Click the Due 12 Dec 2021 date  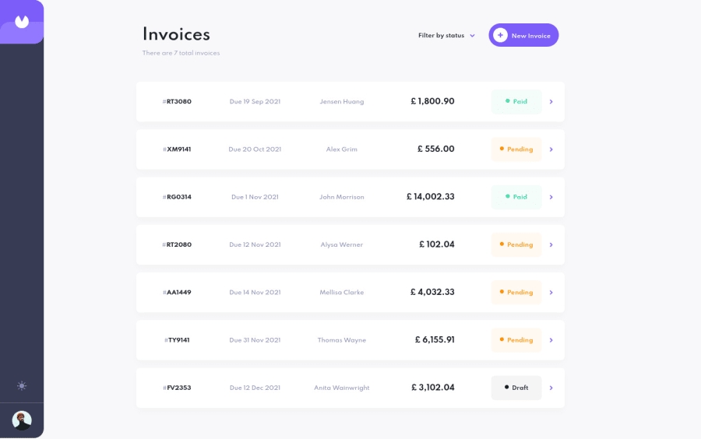coord(255,388)
